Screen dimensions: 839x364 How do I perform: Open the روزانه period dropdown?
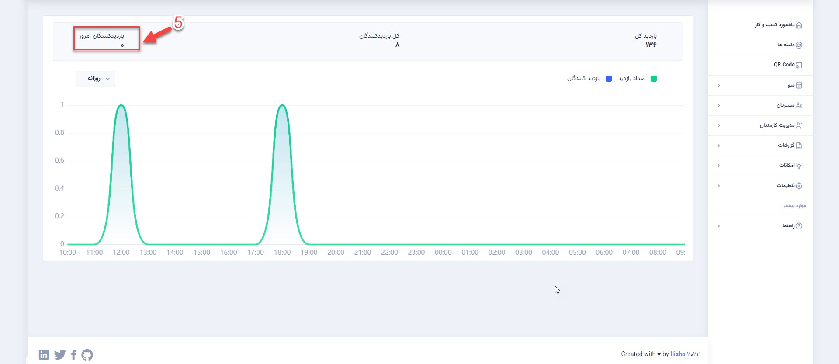coord(96,79)
